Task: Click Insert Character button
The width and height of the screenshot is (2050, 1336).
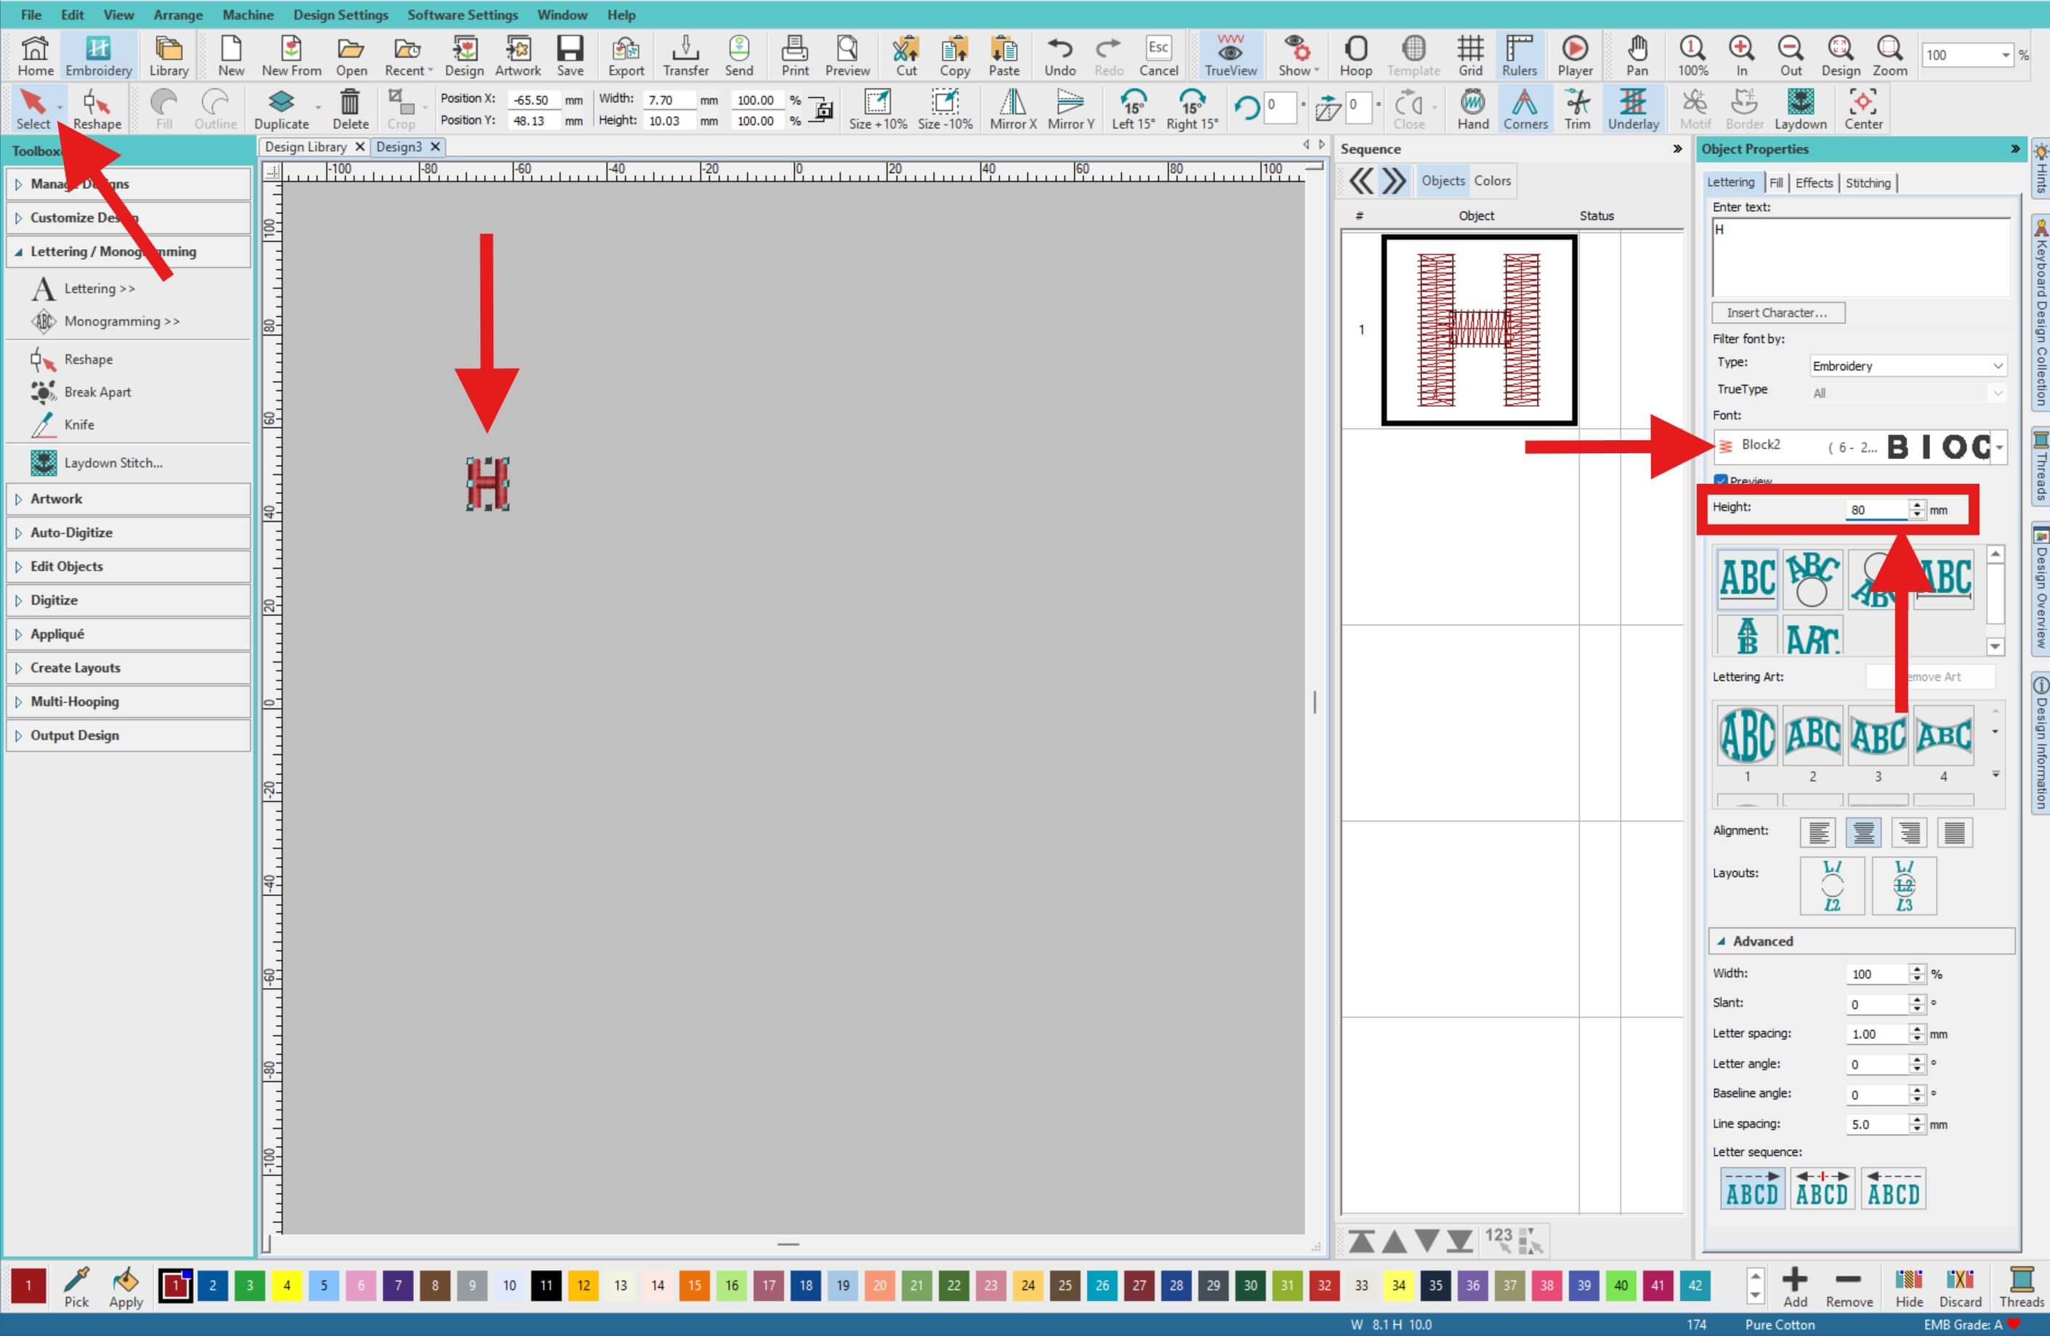Action: tap(1777, 312)
